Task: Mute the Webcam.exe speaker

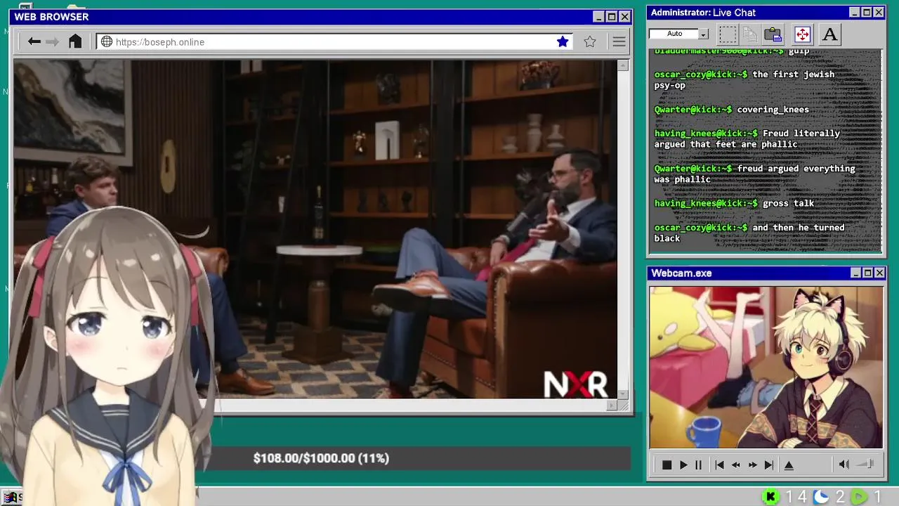Action: pos(844,465)
